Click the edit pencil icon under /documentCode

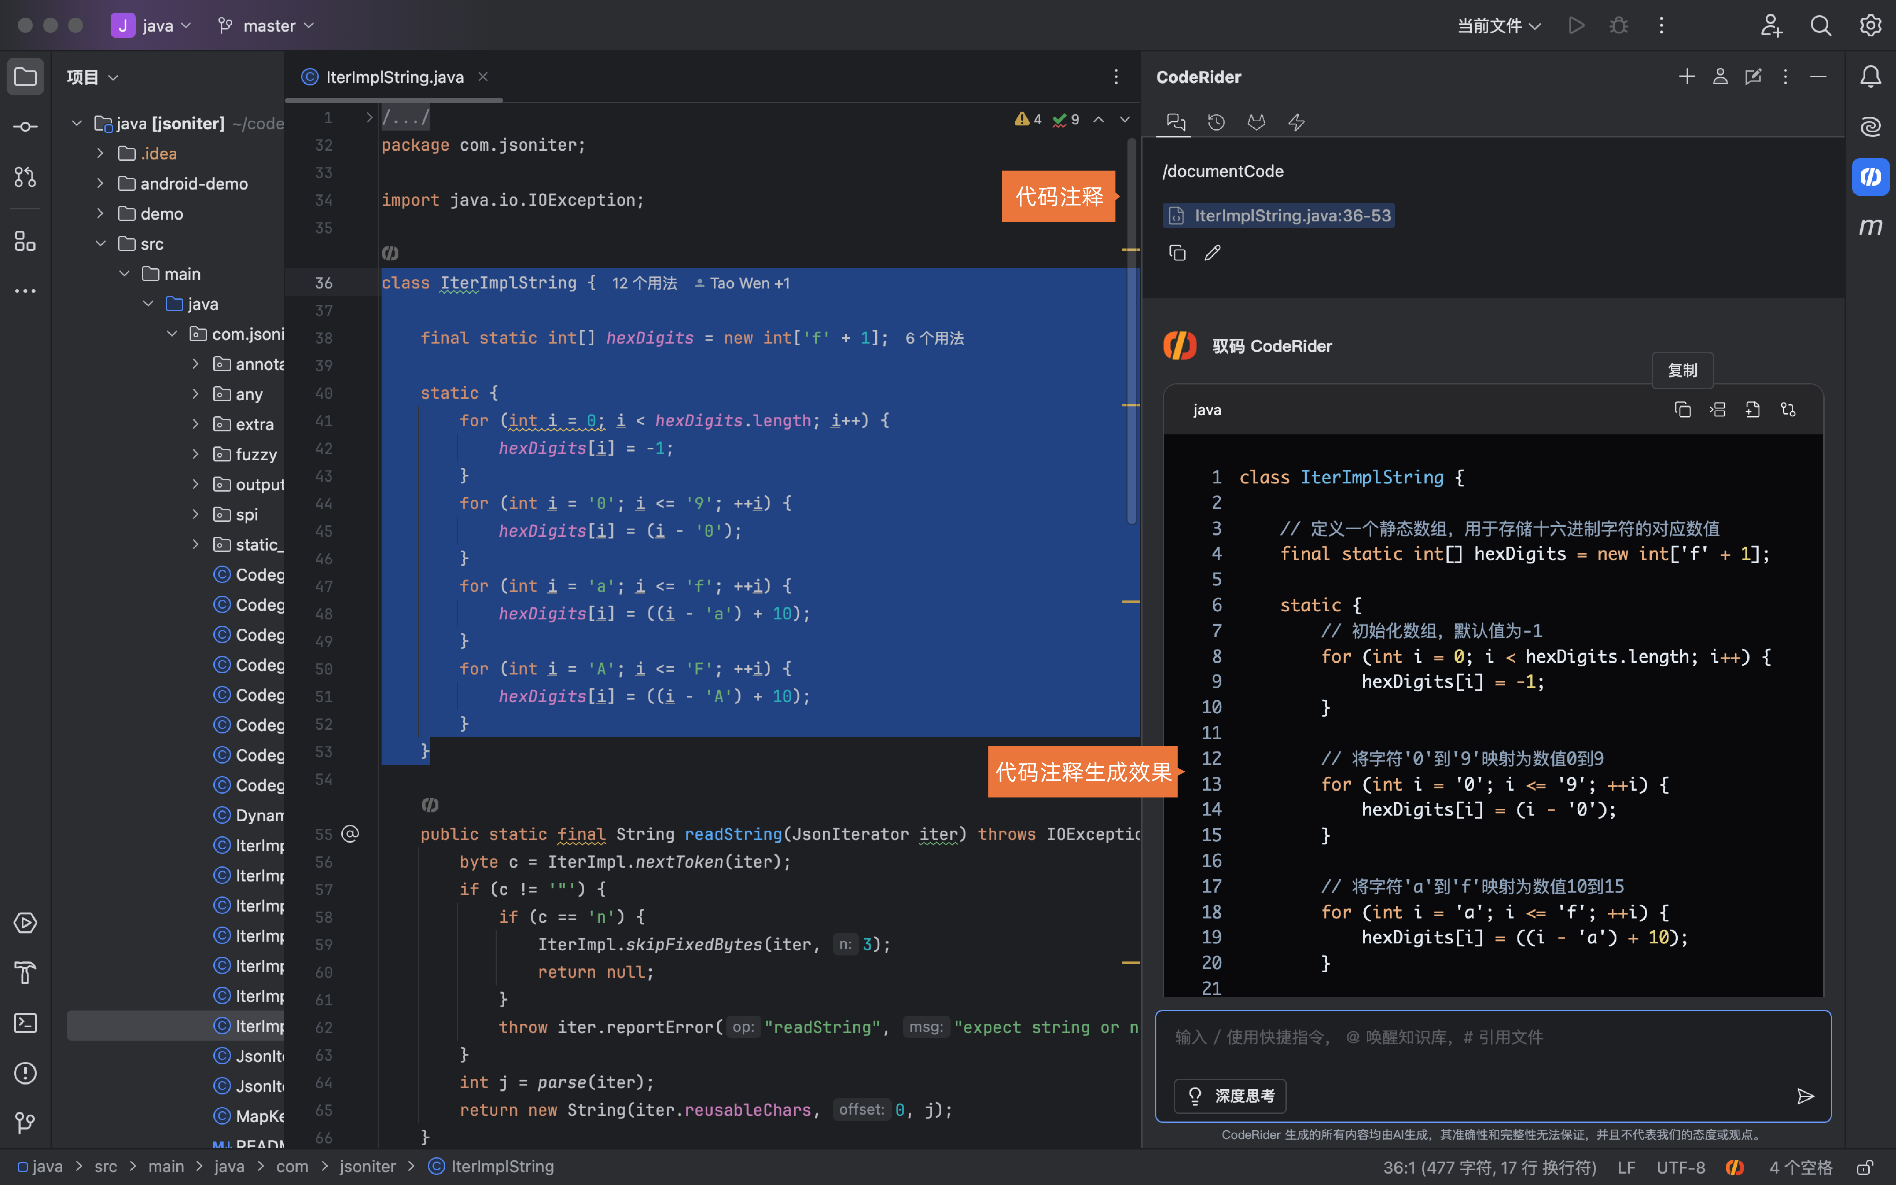coord(1213,252)
